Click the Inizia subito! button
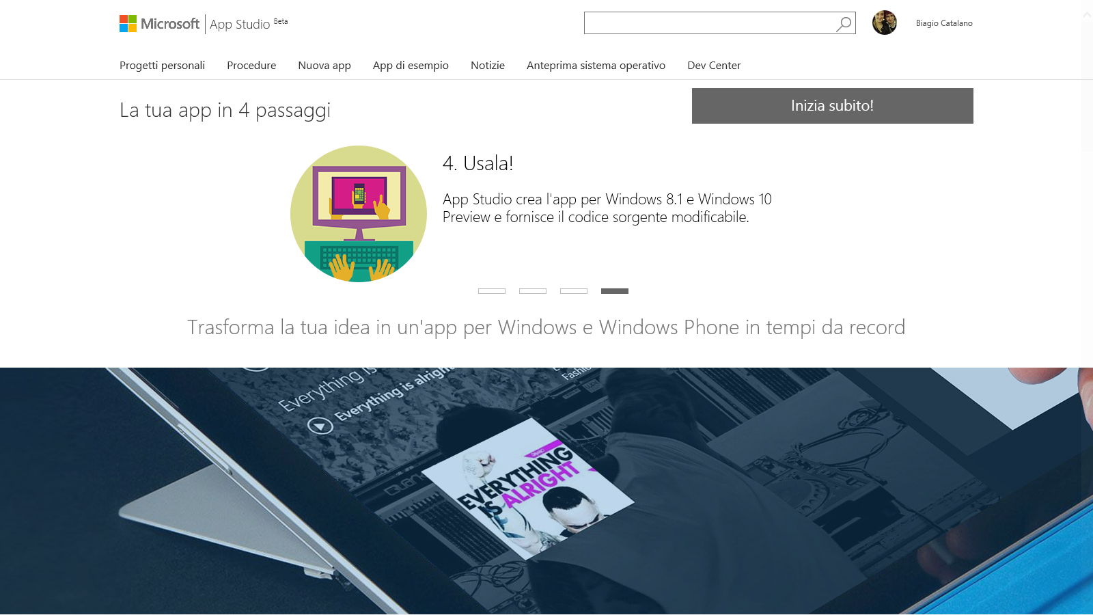1093x615 pixels. click(x=833, y=106)
